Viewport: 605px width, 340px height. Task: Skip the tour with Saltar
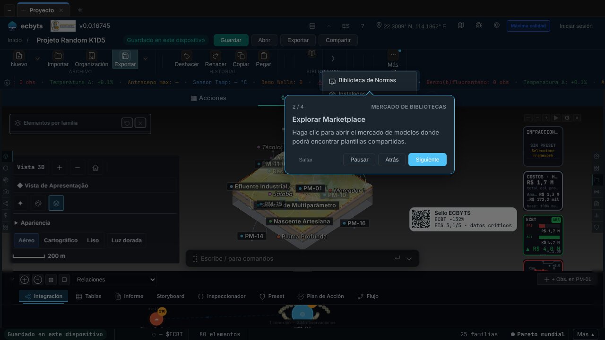coord(306,160)
